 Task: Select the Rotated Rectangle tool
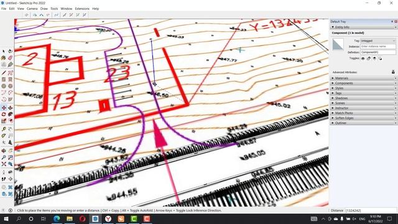(10, 80)
